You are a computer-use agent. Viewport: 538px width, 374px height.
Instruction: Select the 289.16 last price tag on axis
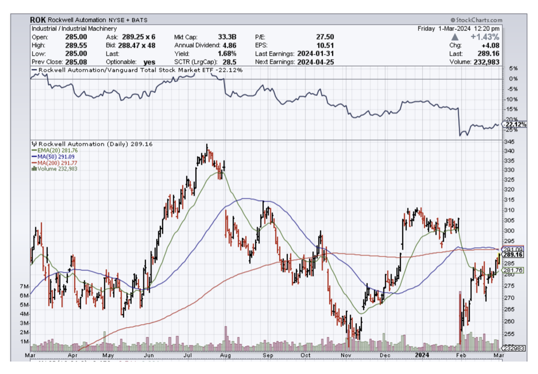pos(513,255)
